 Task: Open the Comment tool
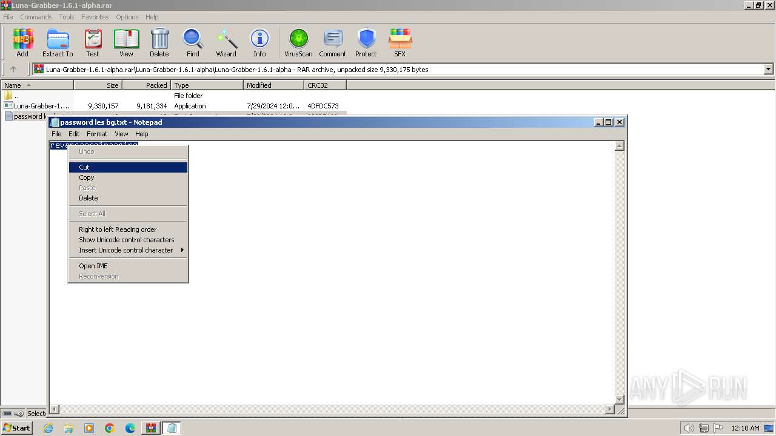(x=333, y=43)
